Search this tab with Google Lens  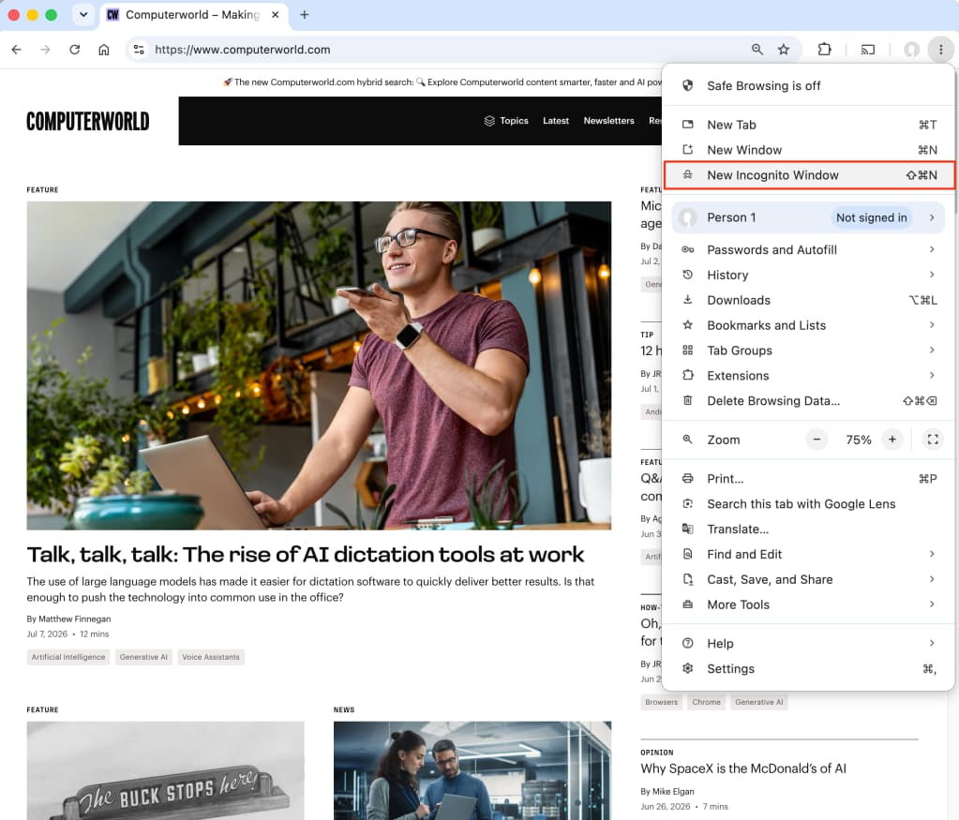tap(808, 504)
